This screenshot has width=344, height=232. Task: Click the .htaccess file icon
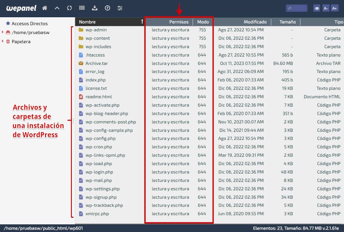[x=81, y=55]
